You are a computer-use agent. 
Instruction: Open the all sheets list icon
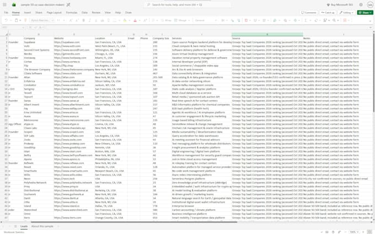point(15,226)
